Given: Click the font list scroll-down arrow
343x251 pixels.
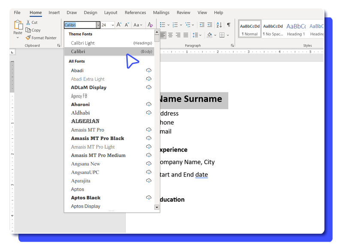Looking at the screenshot, I should tap(157, 207).
